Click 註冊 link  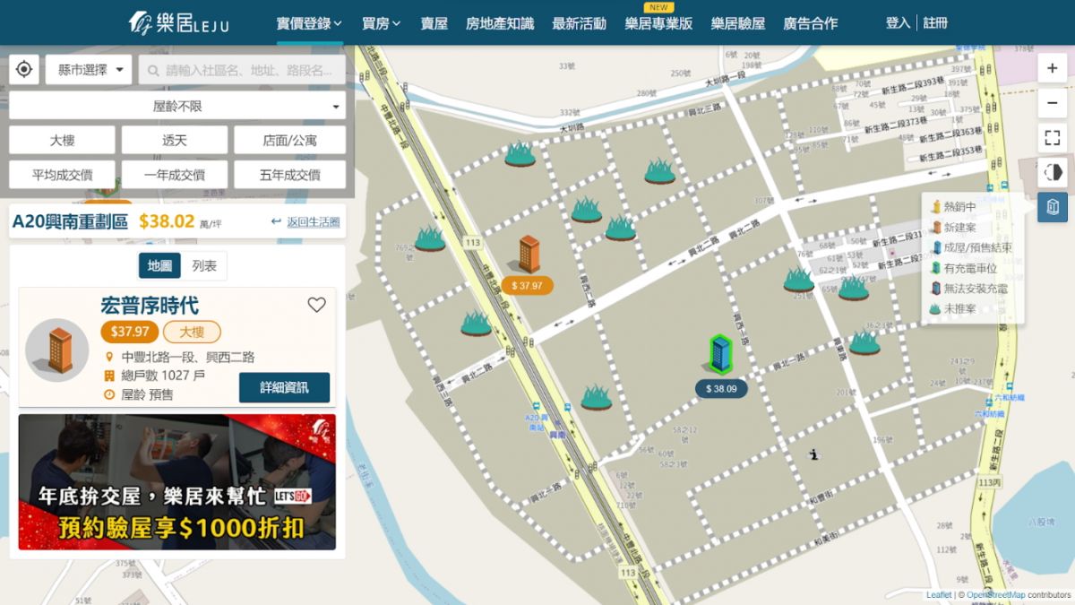935,22
